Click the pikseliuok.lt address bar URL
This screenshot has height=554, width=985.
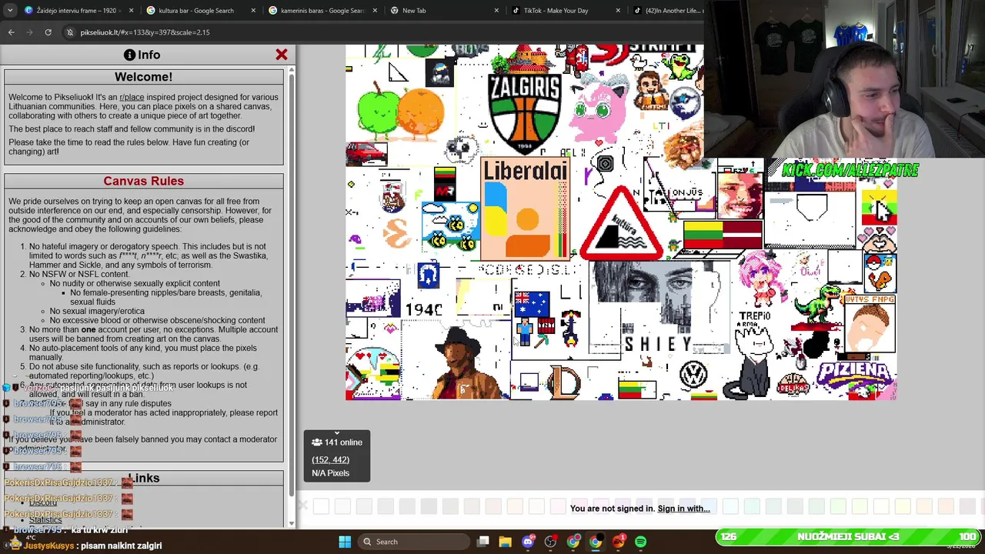point(145,32)
